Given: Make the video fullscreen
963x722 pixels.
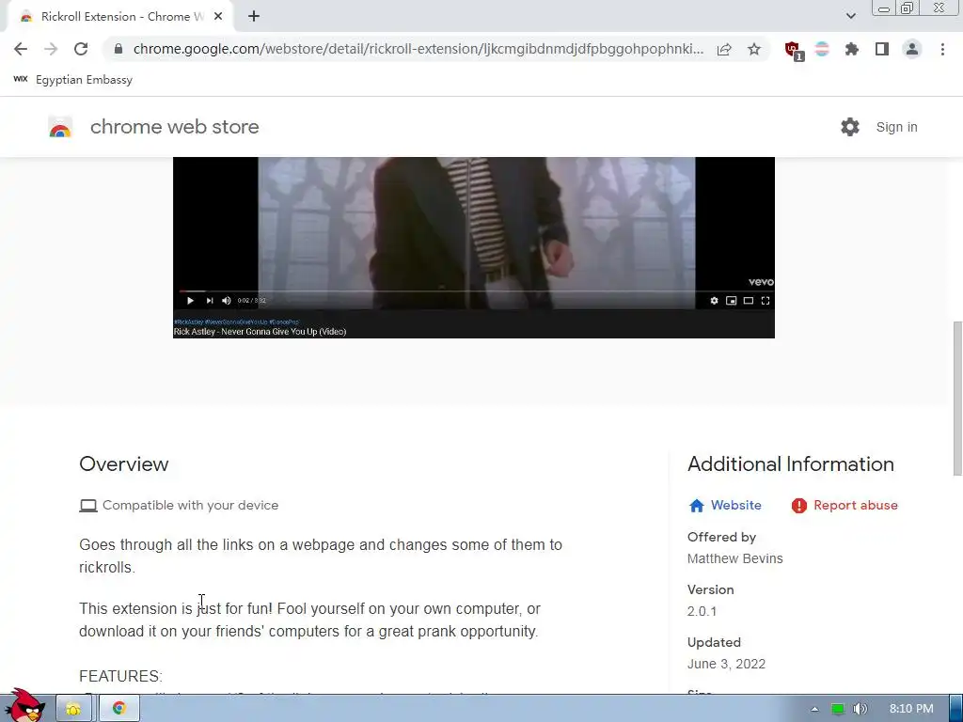Looking at the screenshot, I should click(x=766, y=300).
